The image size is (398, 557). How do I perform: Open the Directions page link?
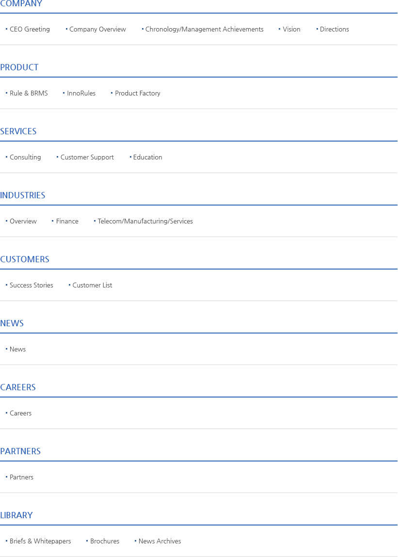coord(334,29)
